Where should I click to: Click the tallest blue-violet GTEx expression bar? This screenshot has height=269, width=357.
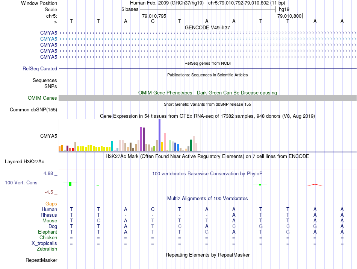coord(160,135)
